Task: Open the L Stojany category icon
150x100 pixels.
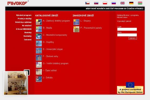Action: [76, 22]
